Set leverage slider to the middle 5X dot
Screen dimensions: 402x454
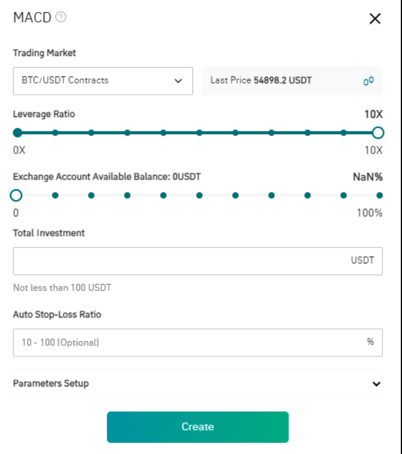click(200, 133)
